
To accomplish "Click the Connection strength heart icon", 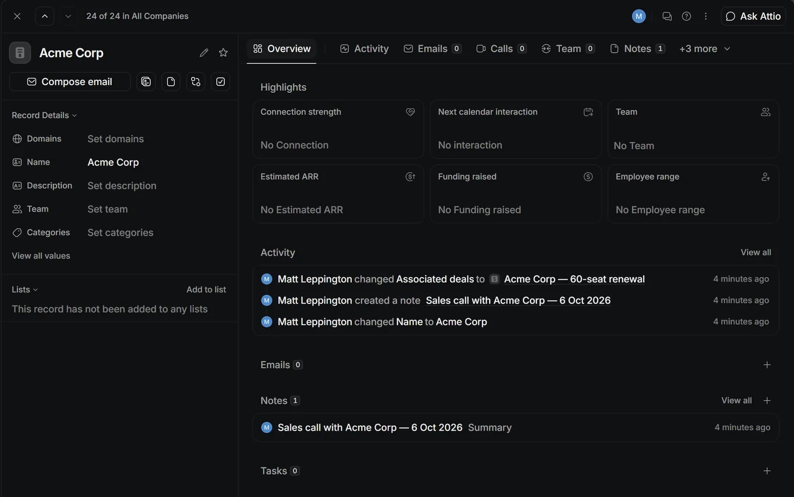I will point(410,112).
